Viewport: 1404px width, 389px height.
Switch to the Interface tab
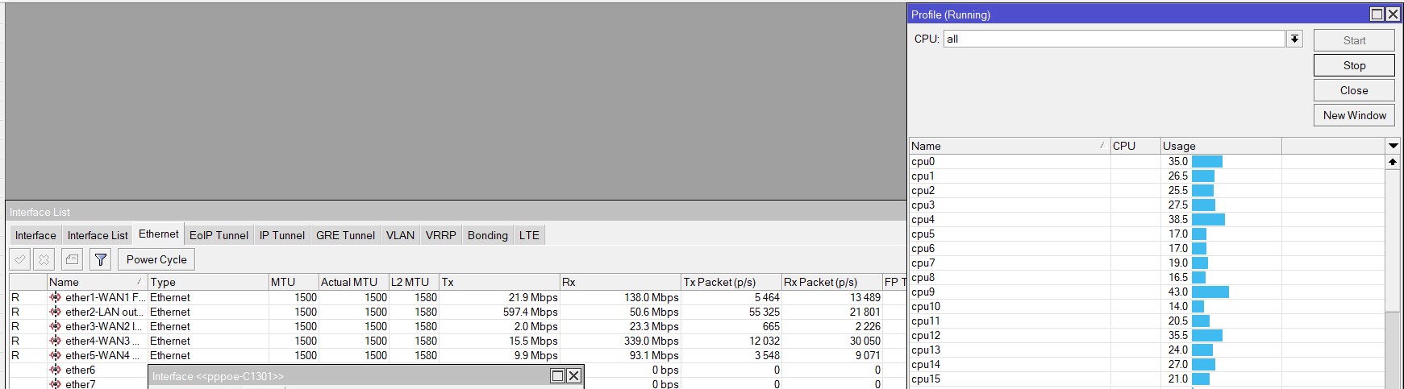[x=35, y=235]
